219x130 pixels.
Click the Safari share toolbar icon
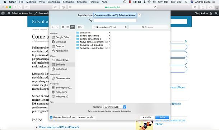coord(203,7)
